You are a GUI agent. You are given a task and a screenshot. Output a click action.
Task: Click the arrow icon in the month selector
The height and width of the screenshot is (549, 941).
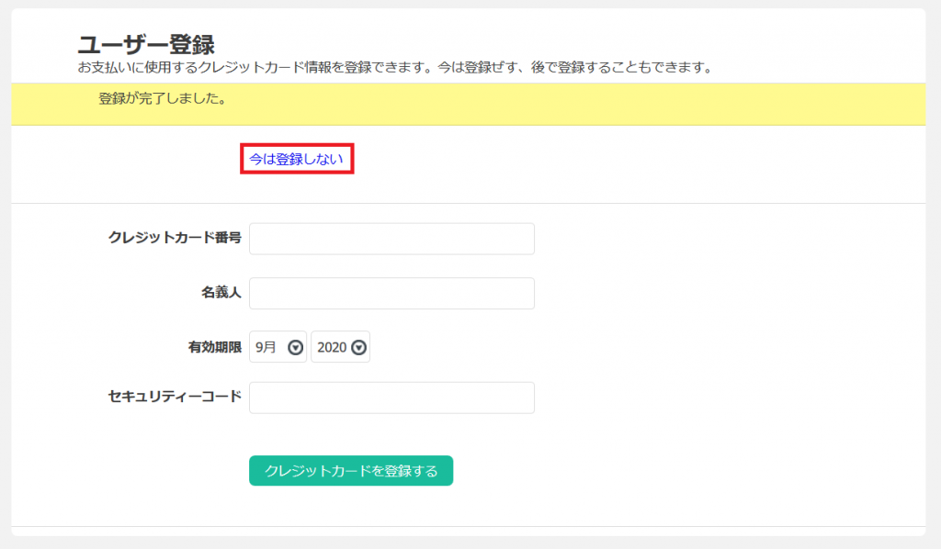coord(295,348)
